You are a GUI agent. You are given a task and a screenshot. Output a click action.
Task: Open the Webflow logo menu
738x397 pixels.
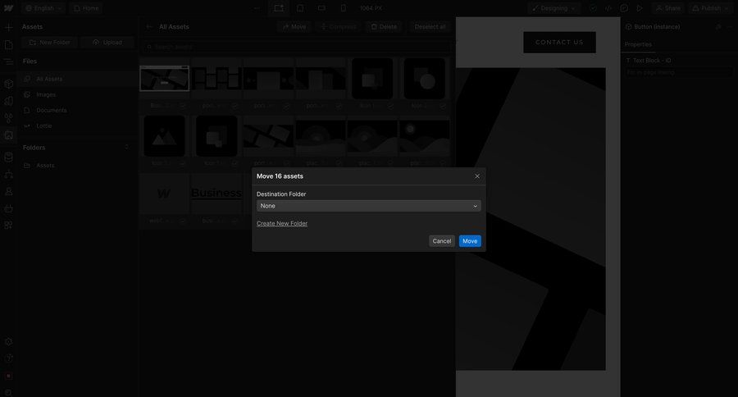click(8, 8)
